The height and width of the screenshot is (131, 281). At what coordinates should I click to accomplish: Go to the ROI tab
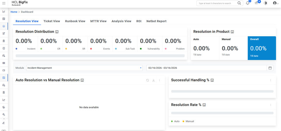point(139,21)
